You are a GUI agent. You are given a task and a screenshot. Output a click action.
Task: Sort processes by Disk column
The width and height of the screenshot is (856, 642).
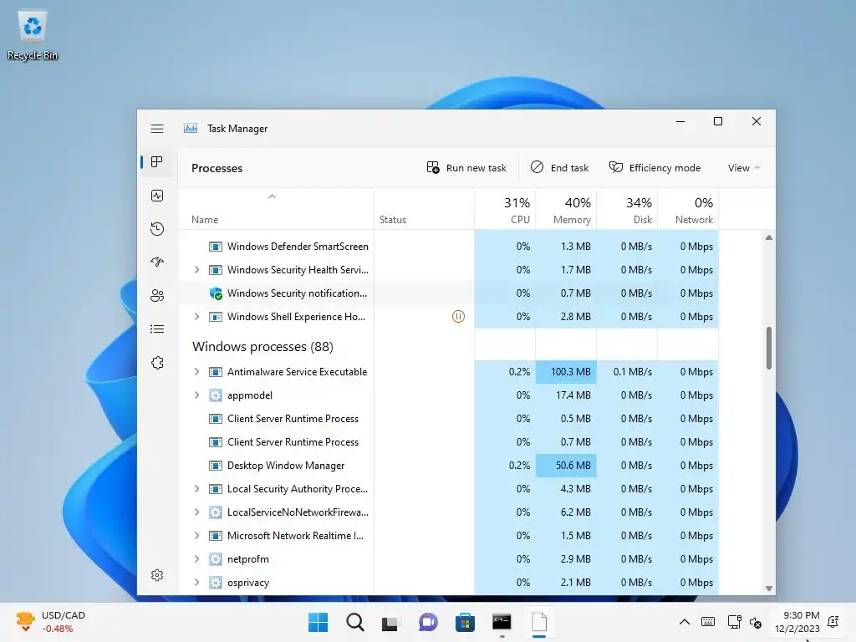click(627, 210)
